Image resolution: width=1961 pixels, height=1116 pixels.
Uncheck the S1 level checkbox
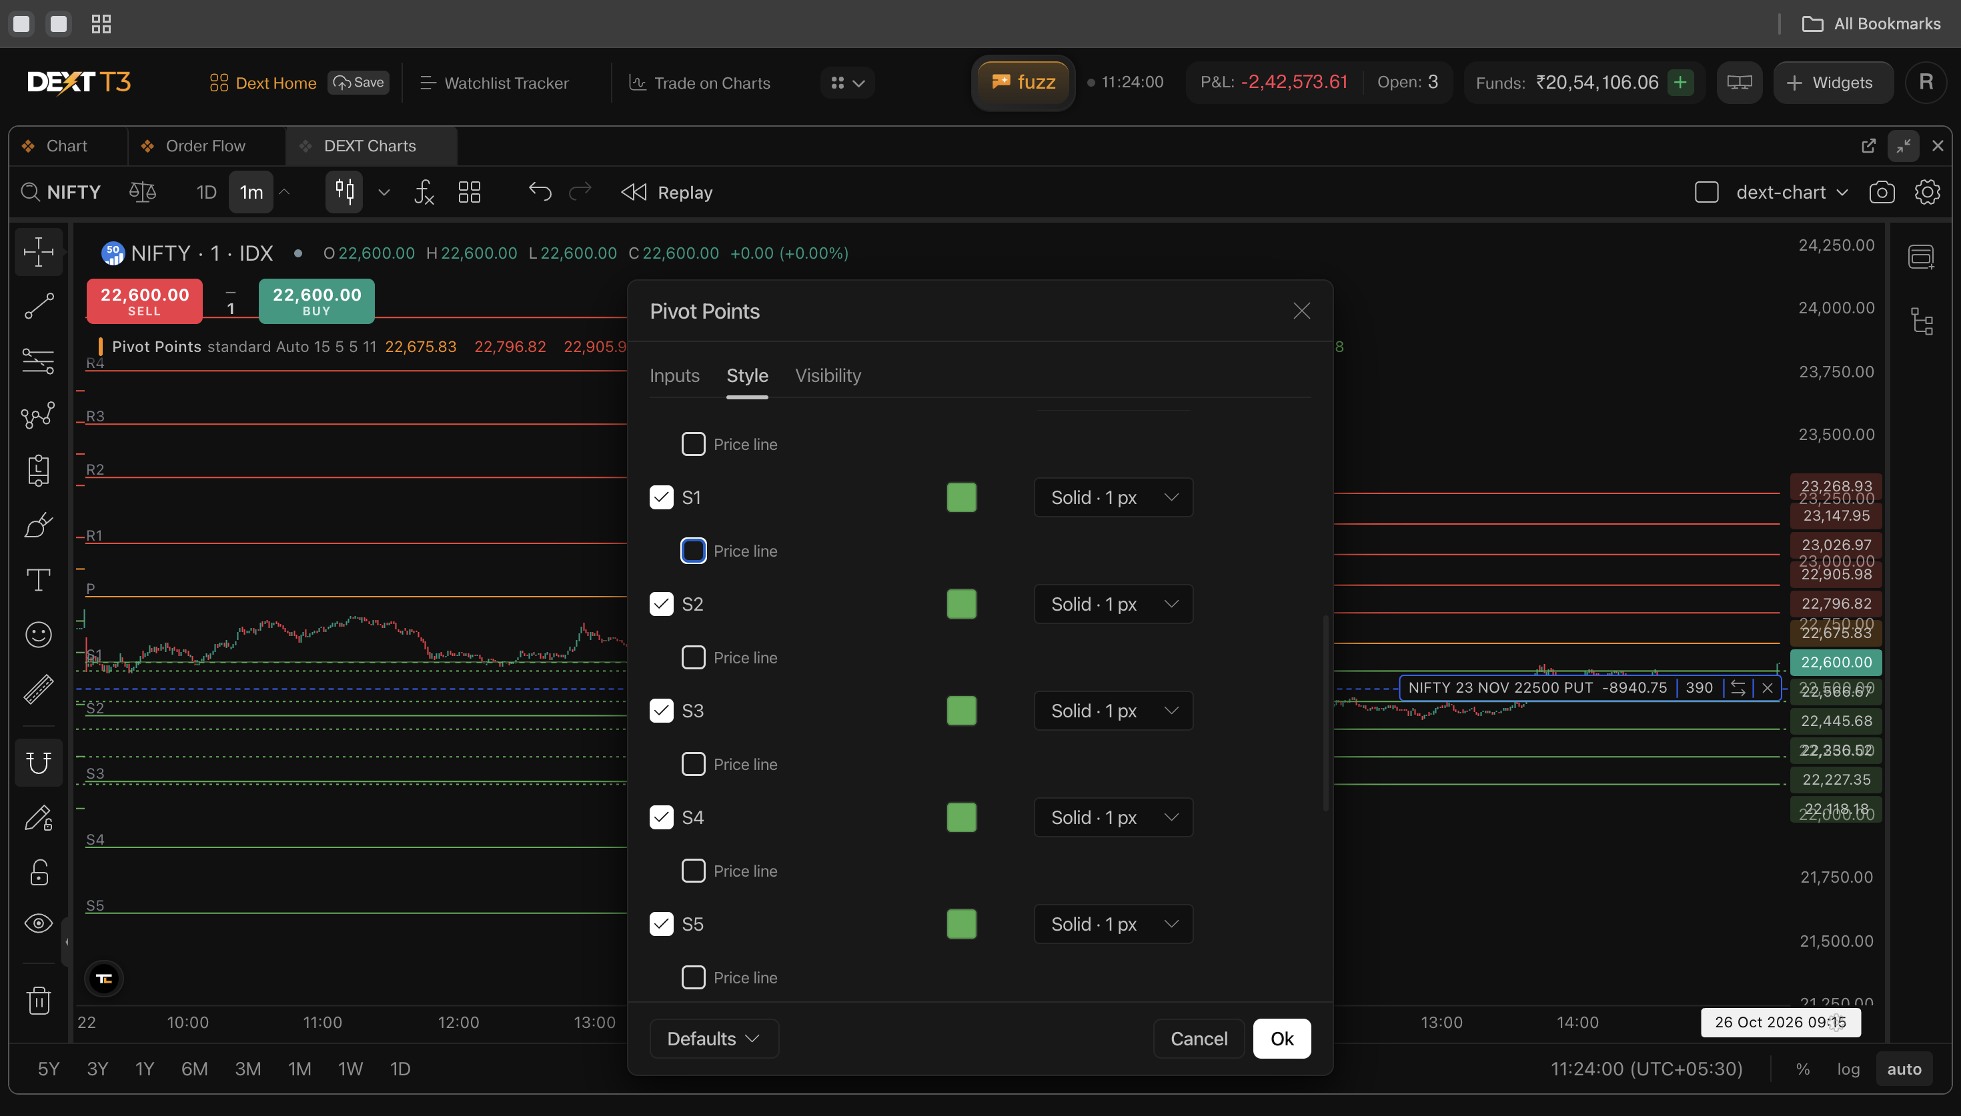(662, 497)
